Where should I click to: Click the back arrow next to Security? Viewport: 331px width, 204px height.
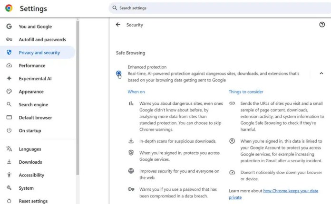coord(118,25)
